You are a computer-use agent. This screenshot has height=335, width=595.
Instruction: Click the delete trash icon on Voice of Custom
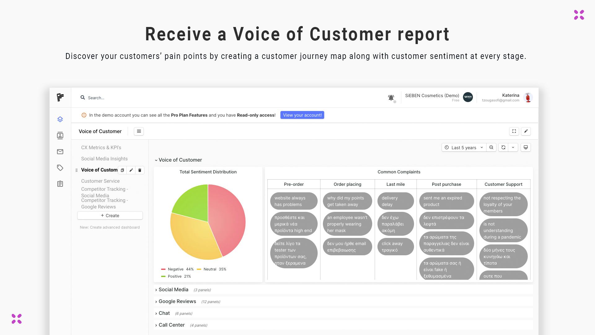140,170
